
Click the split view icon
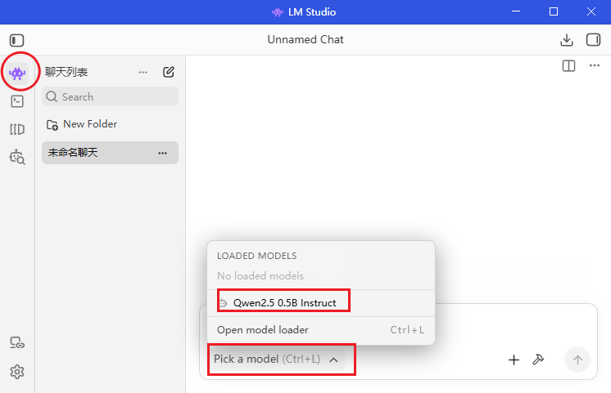tap(569, 65)
